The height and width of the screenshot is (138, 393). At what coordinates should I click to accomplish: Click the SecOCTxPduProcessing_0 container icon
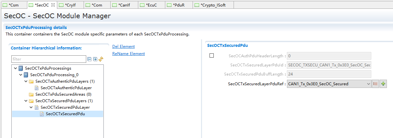pos(26,75)
